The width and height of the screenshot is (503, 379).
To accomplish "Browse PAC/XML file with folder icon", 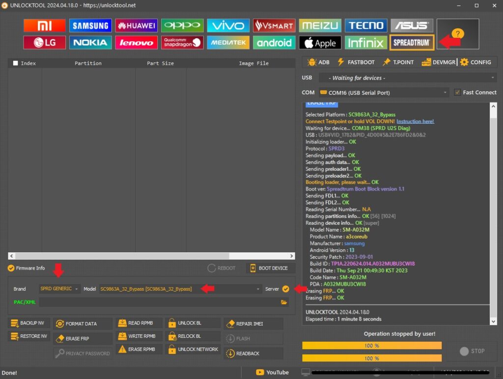I will tap(284, 302).
